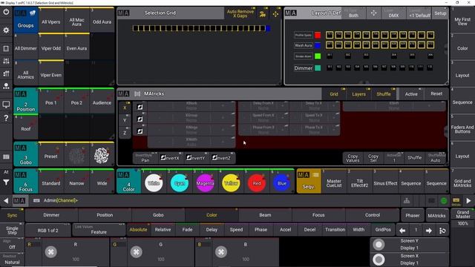Toggle InvertY in MAtricks
475x267 pixels.
pyautogui.click(x=196, y=158)
